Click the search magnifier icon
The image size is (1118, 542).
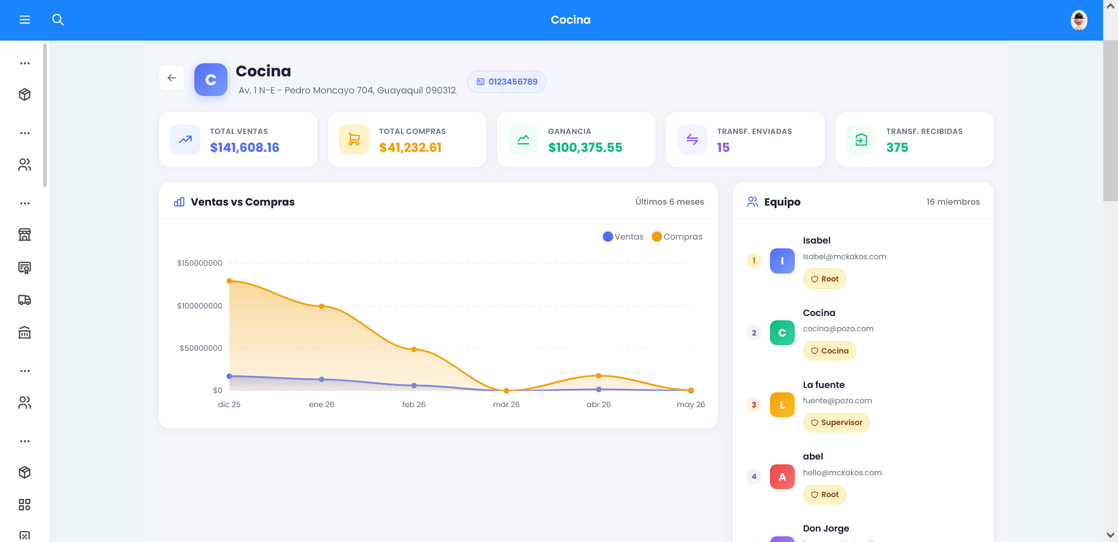(58, 20)
